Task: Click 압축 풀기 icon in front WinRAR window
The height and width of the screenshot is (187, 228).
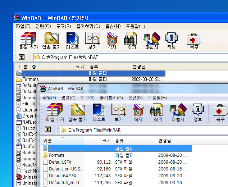Action: tap(78, 109)
